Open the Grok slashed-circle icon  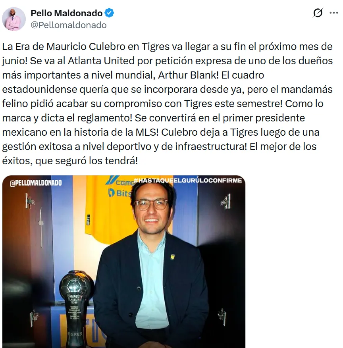pyautogui.click(x=318, y=13)
